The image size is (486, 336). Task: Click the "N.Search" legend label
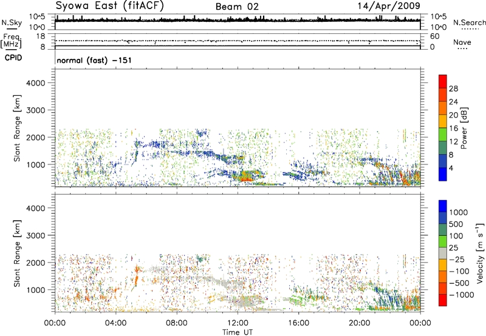pyautogui.click(x=469, y=22)
